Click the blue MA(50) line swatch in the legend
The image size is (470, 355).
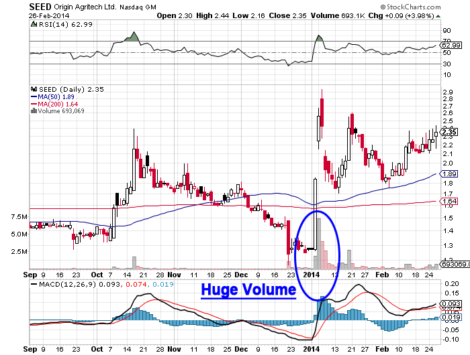pos(34,97)
